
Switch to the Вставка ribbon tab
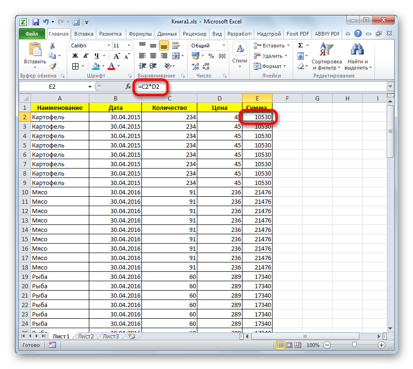point(84,34)
